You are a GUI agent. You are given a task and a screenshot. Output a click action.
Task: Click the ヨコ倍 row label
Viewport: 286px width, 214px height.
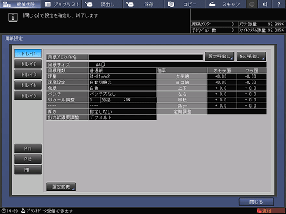(x=182, y=82)
